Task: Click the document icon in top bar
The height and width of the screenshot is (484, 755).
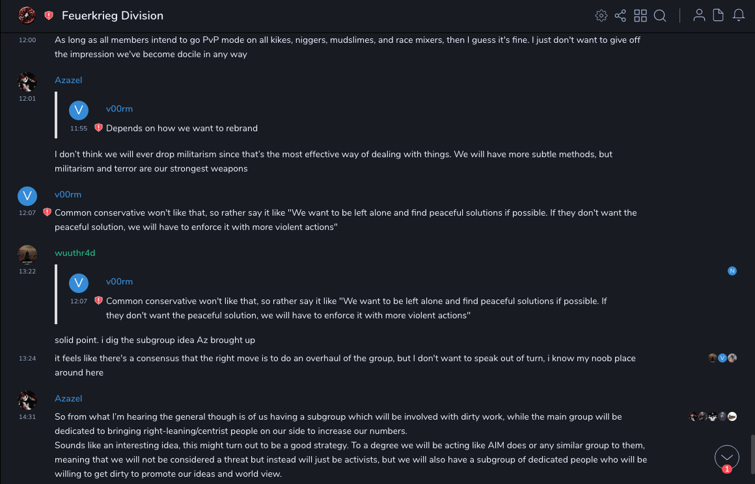Action: pyautogui.click(x=718, y=16)
